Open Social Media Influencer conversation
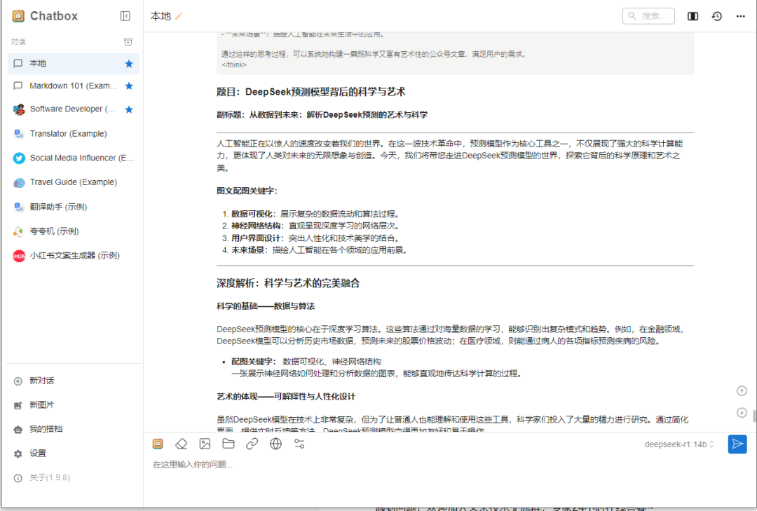 [x=74, y=158]
